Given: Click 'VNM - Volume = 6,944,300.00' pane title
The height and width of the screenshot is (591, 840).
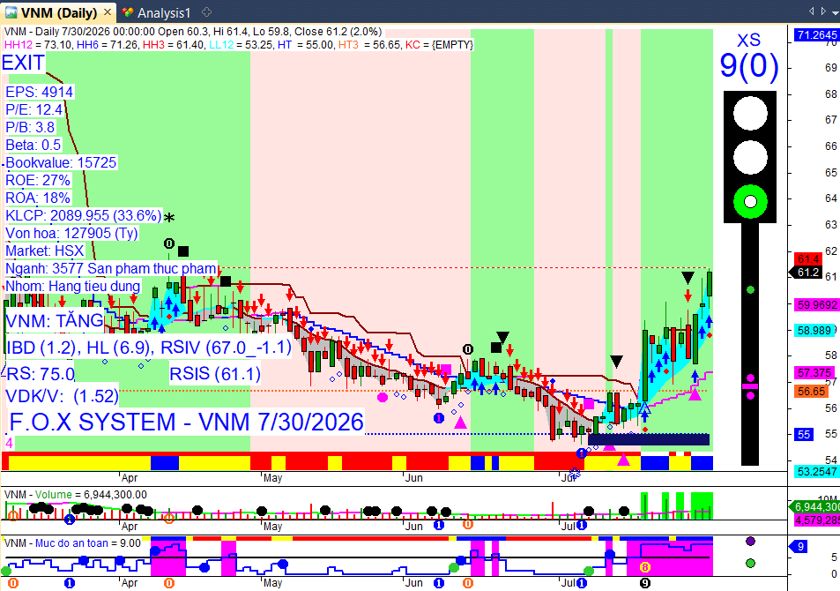Looking at the screenshot, I should tap(76, 495).
